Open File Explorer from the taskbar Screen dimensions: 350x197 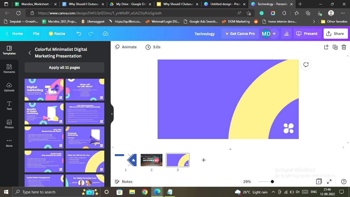click(x=132, y=192)
